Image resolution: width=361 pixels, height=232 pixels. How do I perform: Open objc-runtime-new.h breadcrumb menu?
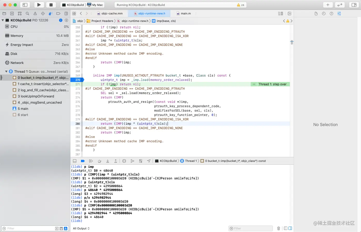pos(133,21)
